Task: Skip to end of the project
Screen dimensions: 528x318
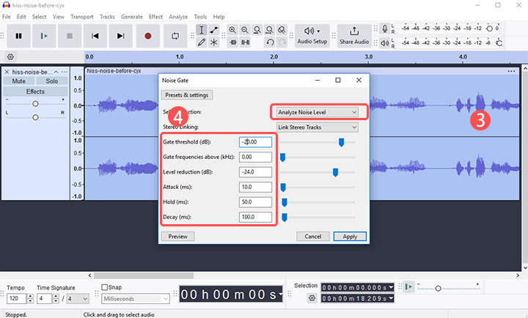Action: (x=120, y=36)
